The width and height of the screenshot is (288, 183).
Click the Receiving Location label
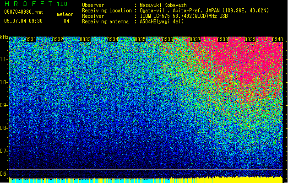click(x=107, y=11)
